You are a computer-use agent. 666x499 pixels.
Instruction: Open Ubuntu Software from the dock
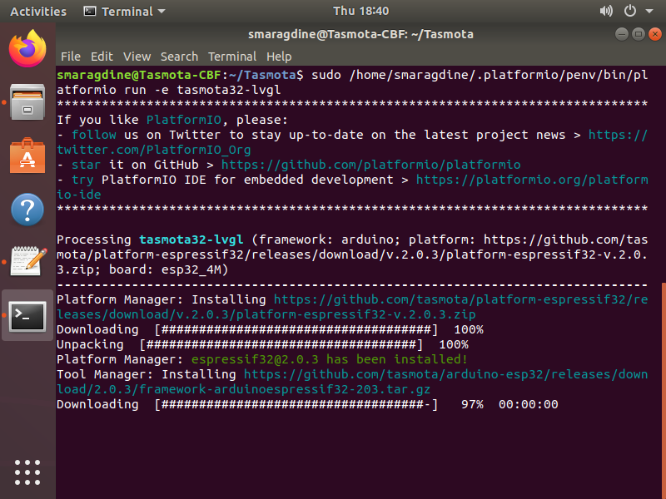(x=27, y=156)
